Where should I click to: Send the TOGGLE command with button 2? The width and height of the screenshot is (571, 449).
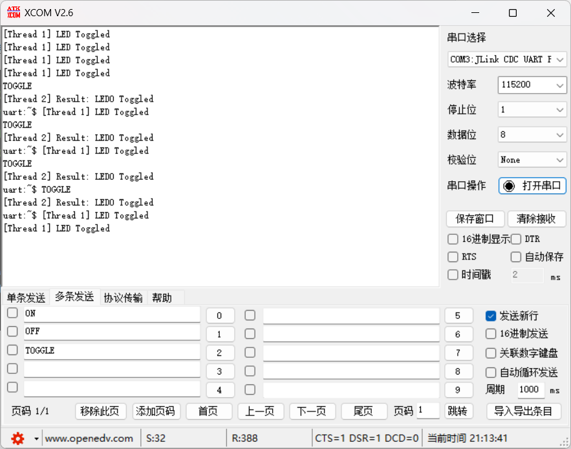(220, 353)
